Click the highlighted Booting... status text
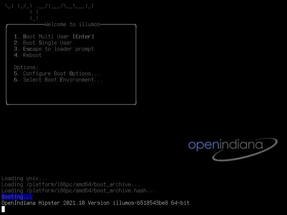 pos(17,197)
